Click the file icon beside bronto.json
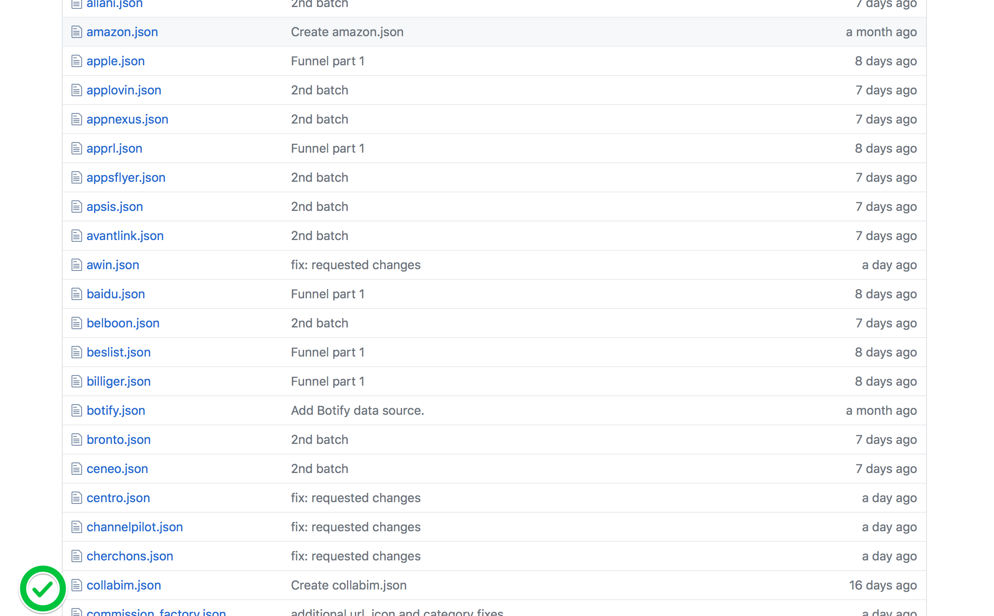994x616 pixels. click(x=76, y=439)
